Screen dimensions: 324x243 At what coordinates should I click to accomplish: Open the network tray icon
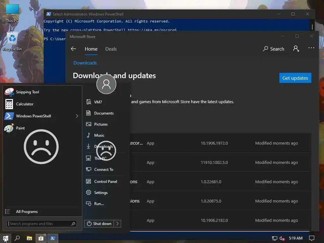(x=274, y=238)
